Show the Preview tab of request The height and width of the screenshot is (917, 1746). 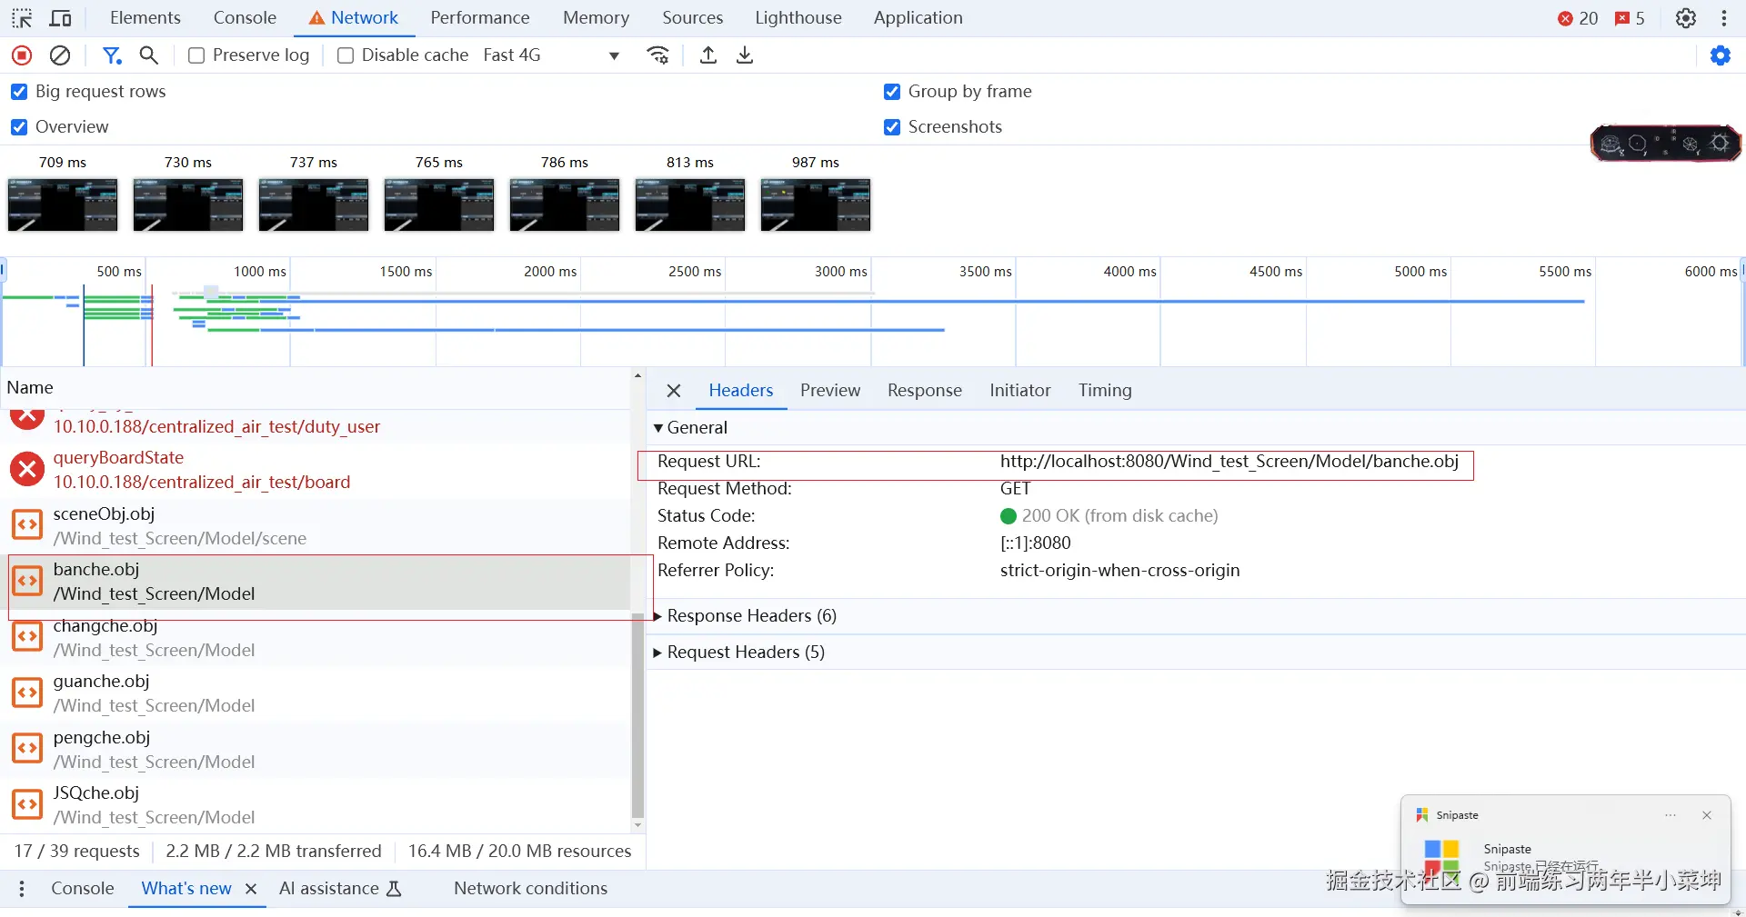click(830, 391)
